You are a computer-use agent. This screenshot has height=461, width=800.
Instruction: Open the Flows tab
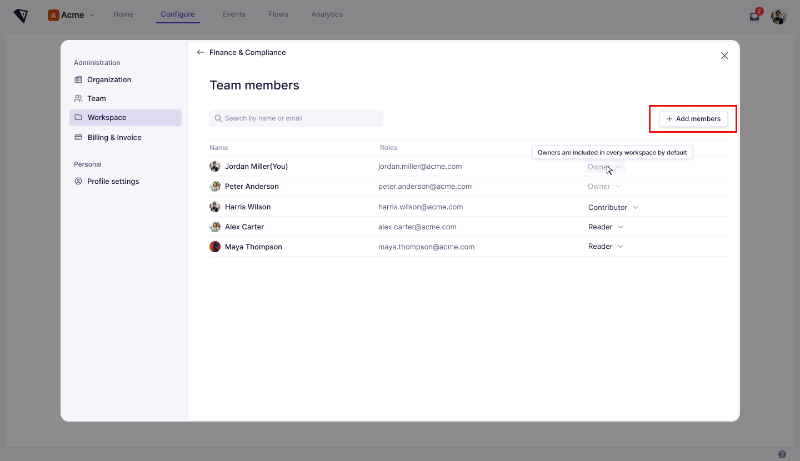[x=278, y=14]
